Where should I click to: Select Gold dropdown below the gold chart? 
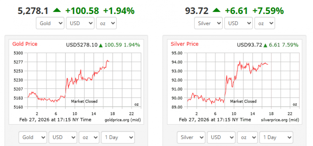(33, 137)
